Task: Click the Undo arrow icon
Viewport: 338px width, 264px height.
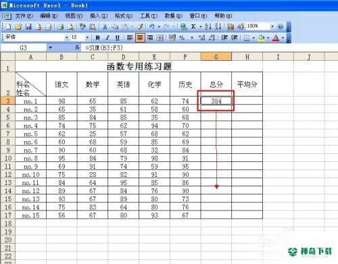Action: 152,26
